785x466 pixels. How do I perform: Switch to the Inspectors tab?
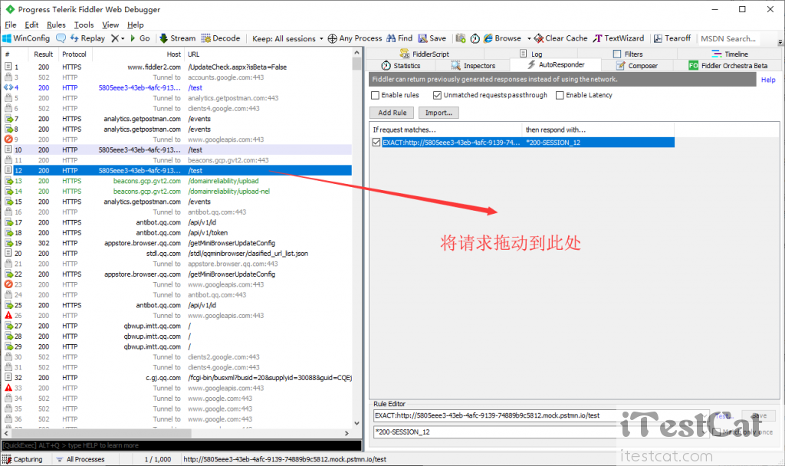pos(473,66)
